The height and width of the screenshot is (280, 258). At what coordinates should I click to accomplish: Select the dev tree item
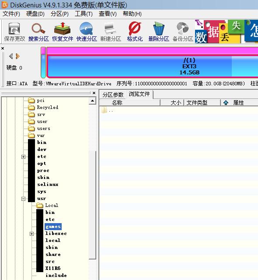[x=42, y=150]
